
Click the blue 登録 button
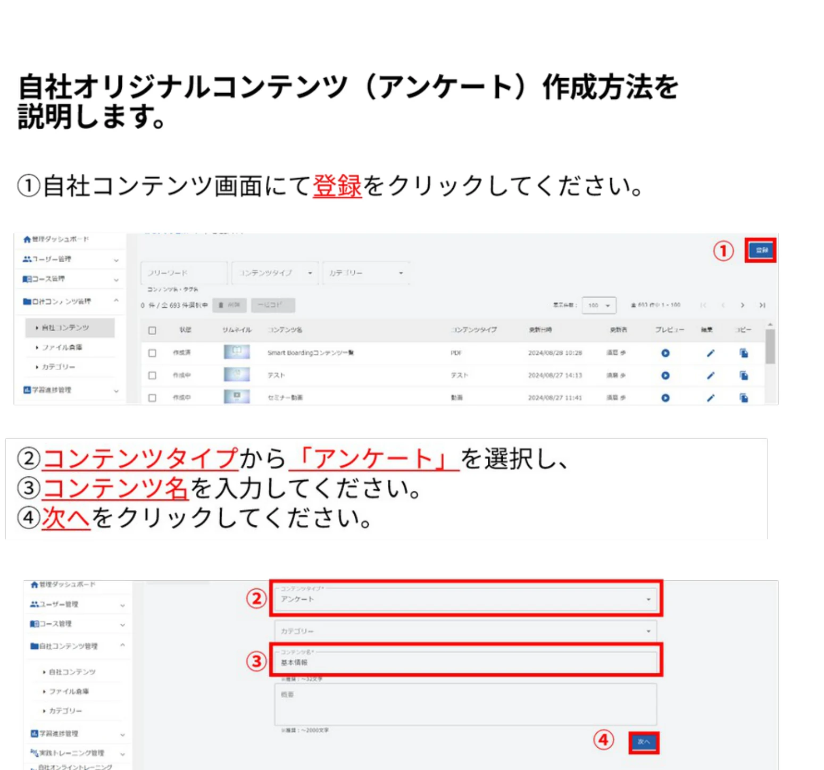[762, 250]
